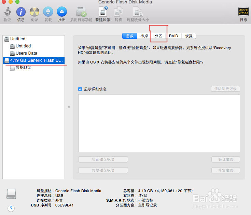The image size is (251, 215).
Task: Click the Burn disc toolbar icon
Action: 34,12
